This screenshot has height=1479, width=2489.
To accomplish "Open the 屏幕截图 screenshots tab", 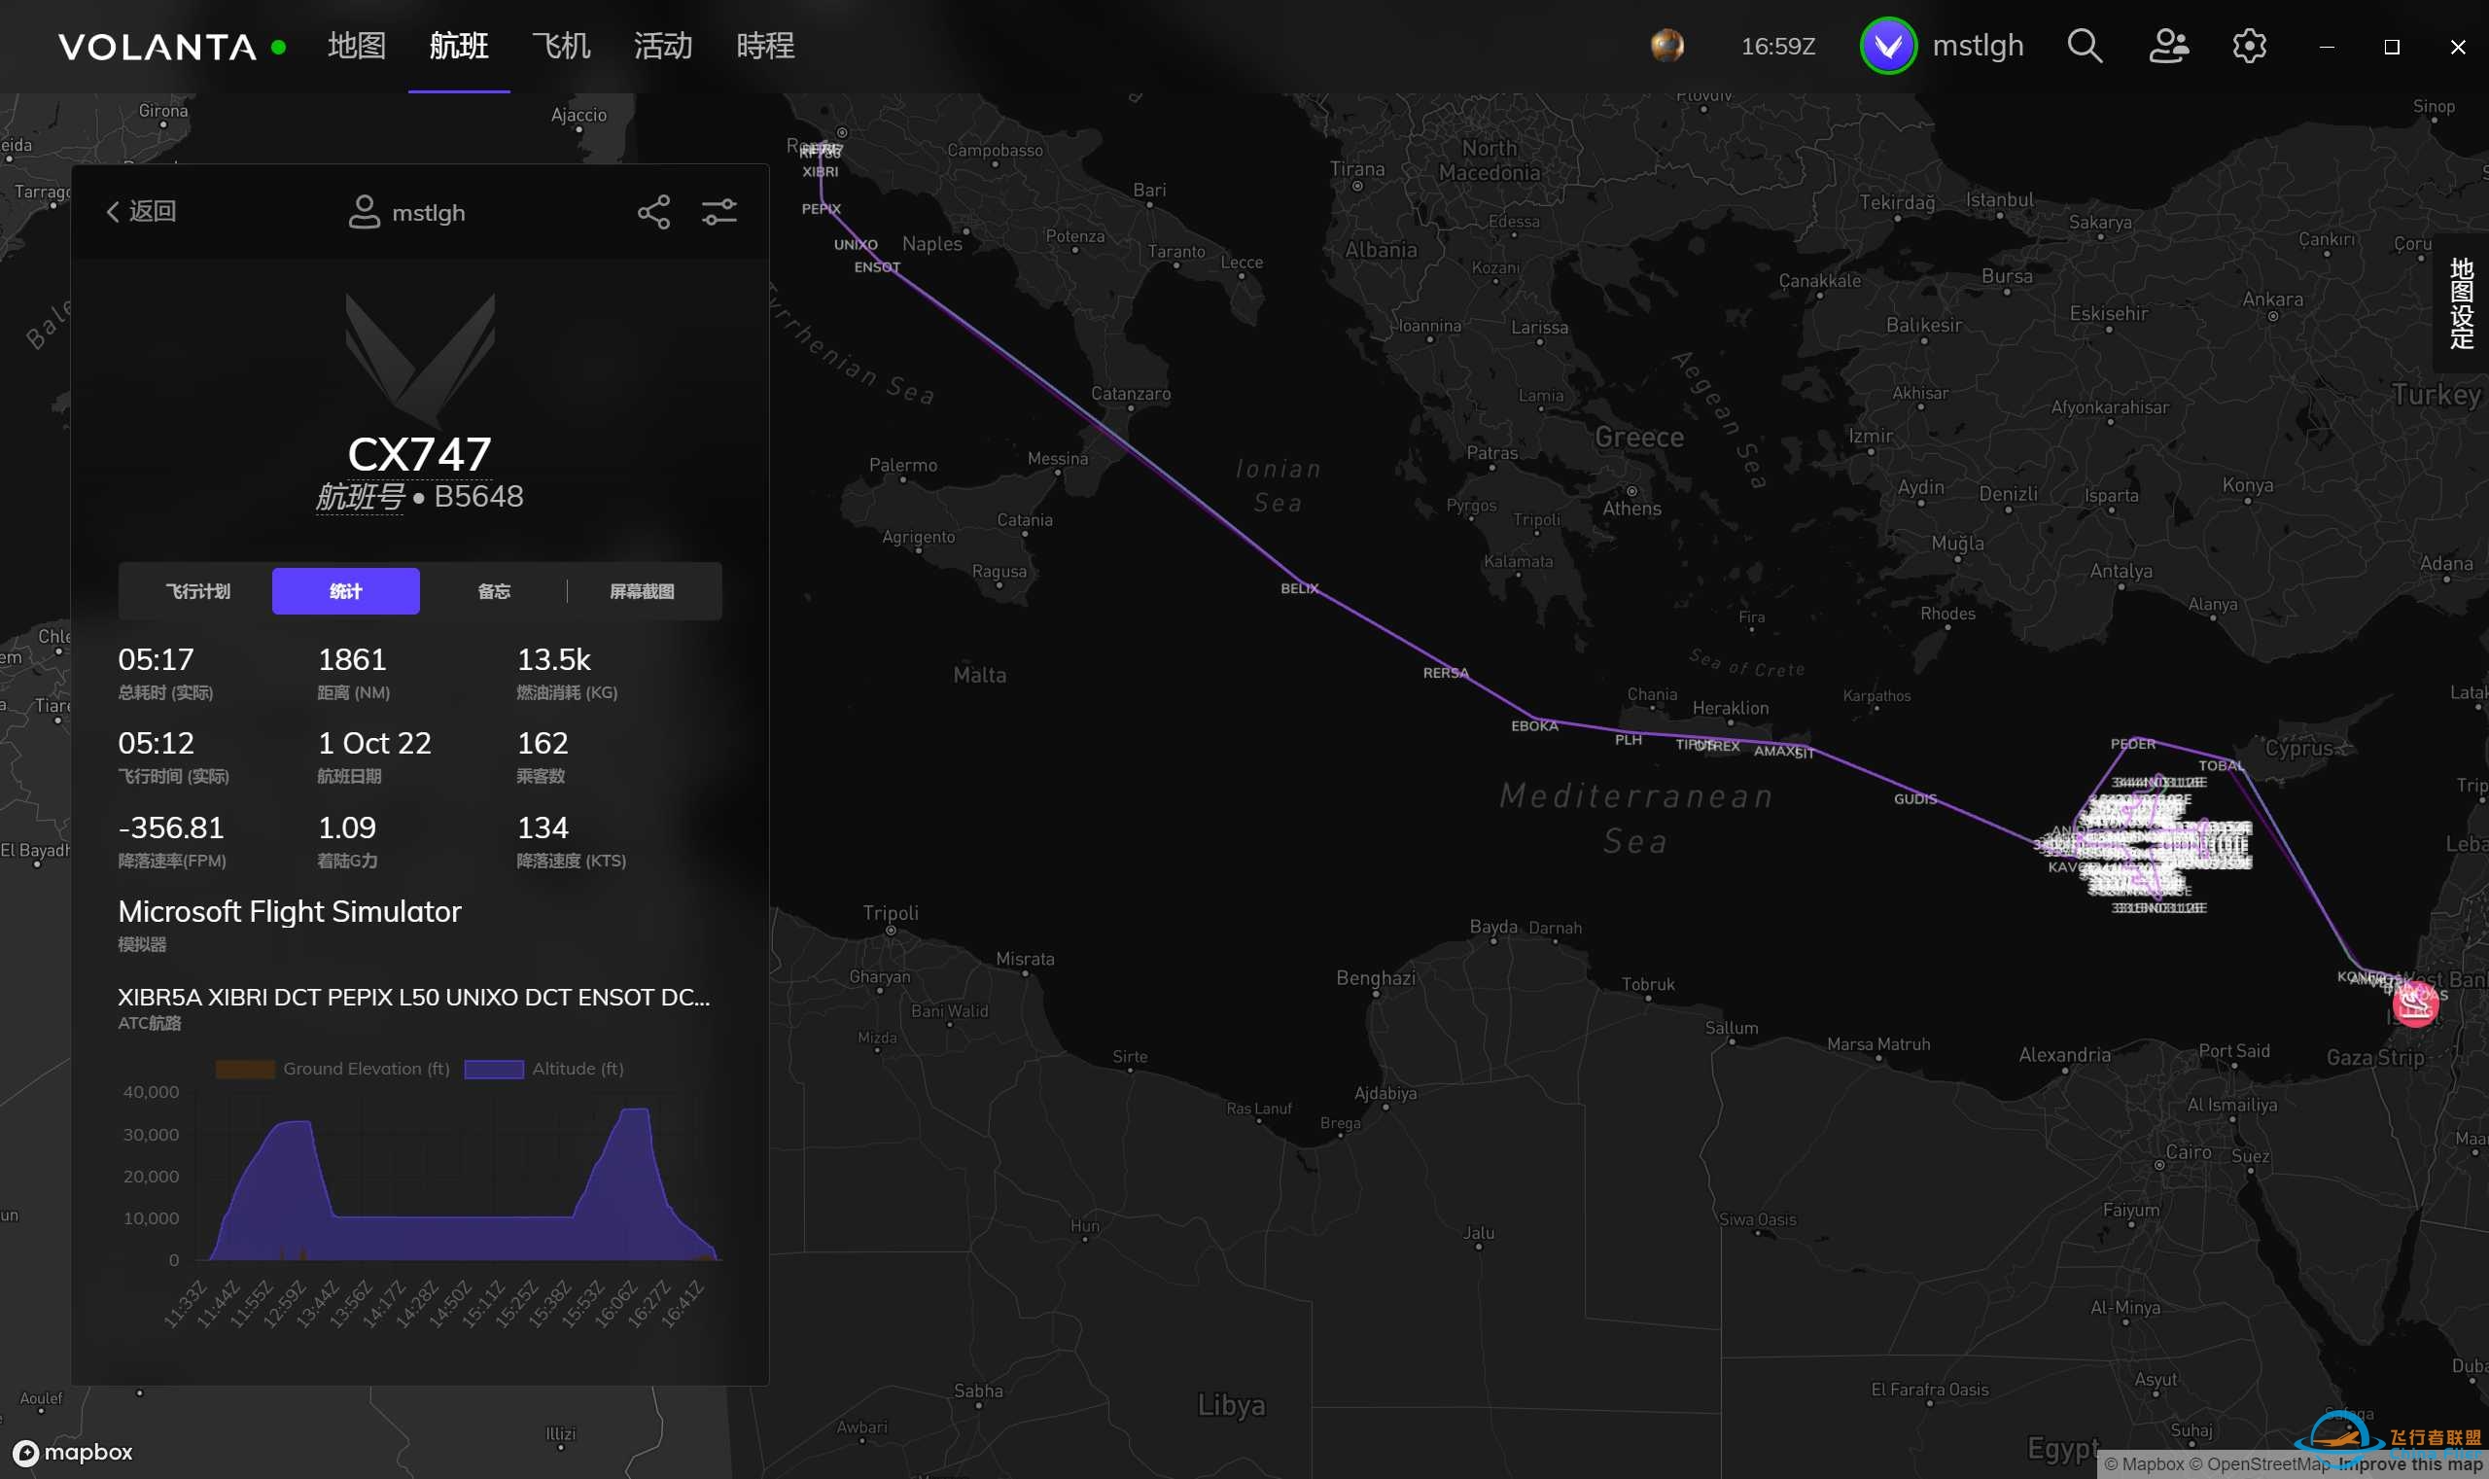I will [642, 591].
